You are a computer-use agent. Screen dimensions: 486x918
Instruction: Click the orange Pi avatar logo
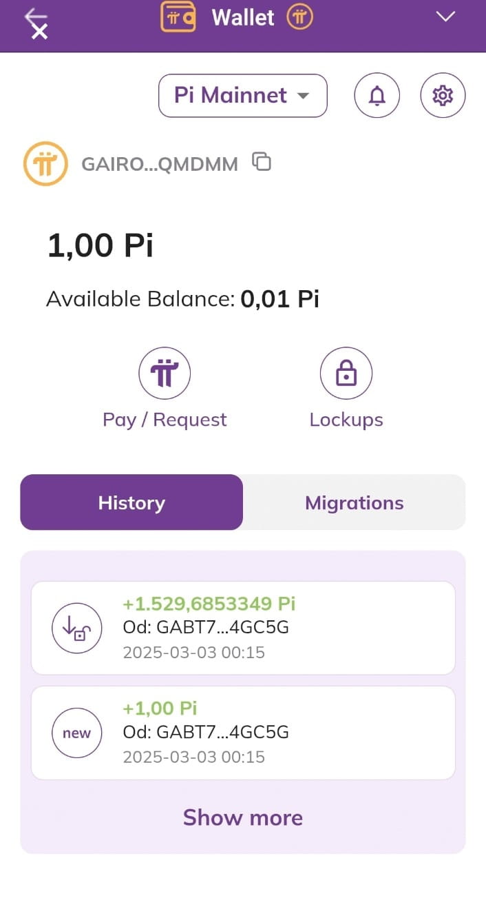tap(45, 164)
